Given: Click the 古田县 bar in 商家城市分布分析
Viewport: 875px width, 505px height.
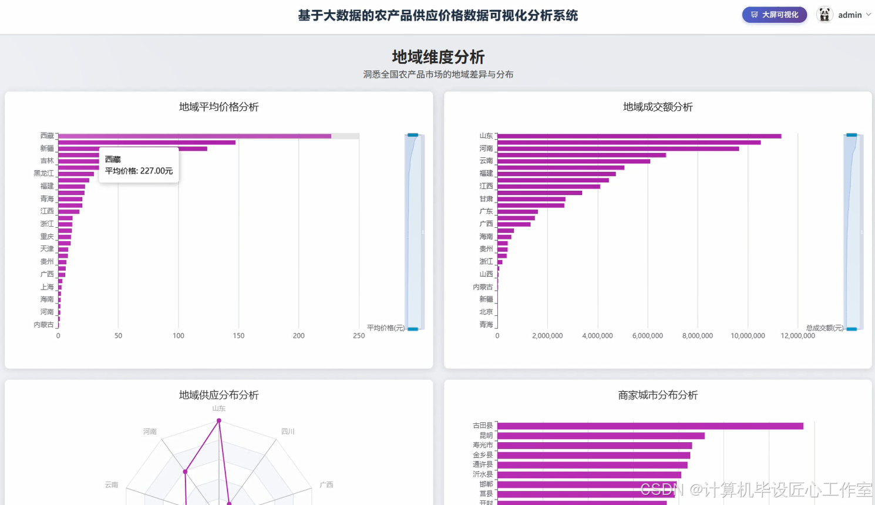Looking at the screenshot, I should tap(650, 426).
